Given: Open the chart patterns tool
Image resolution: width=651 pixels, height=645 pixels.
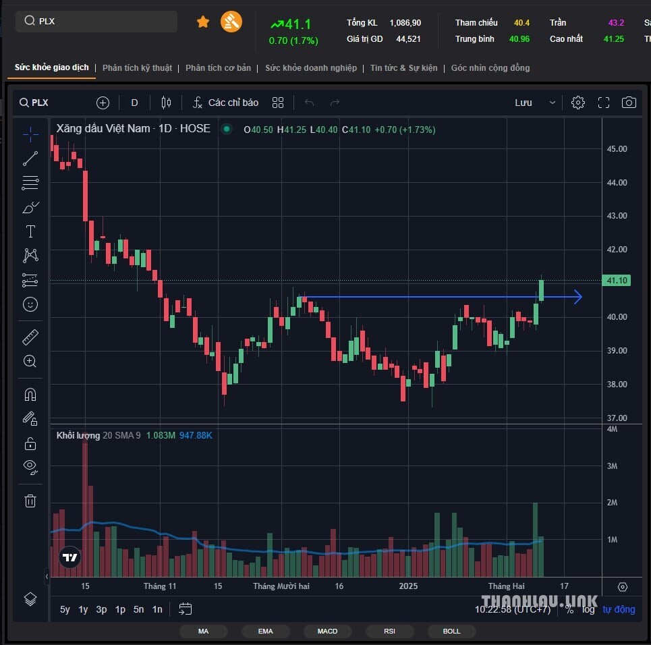Looking at the screenshot, I should (30, 256).
